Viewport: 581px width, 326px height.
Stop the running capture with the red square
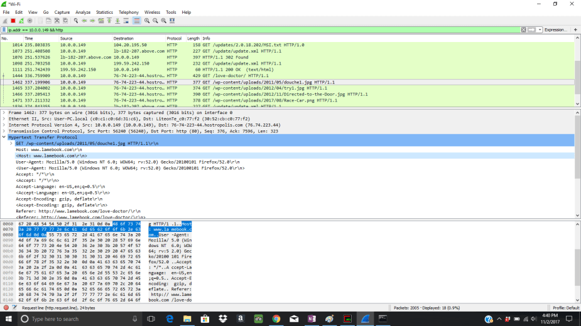tap(13, 21)
